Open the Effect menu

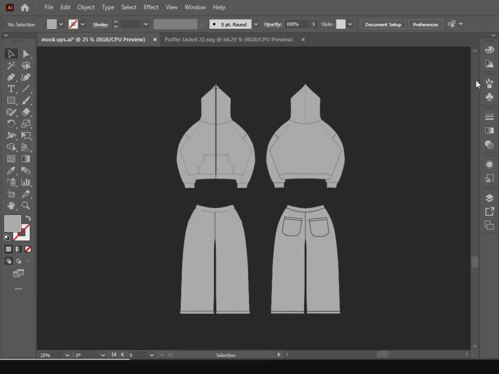pyautogui.click(x=151, y=7)
